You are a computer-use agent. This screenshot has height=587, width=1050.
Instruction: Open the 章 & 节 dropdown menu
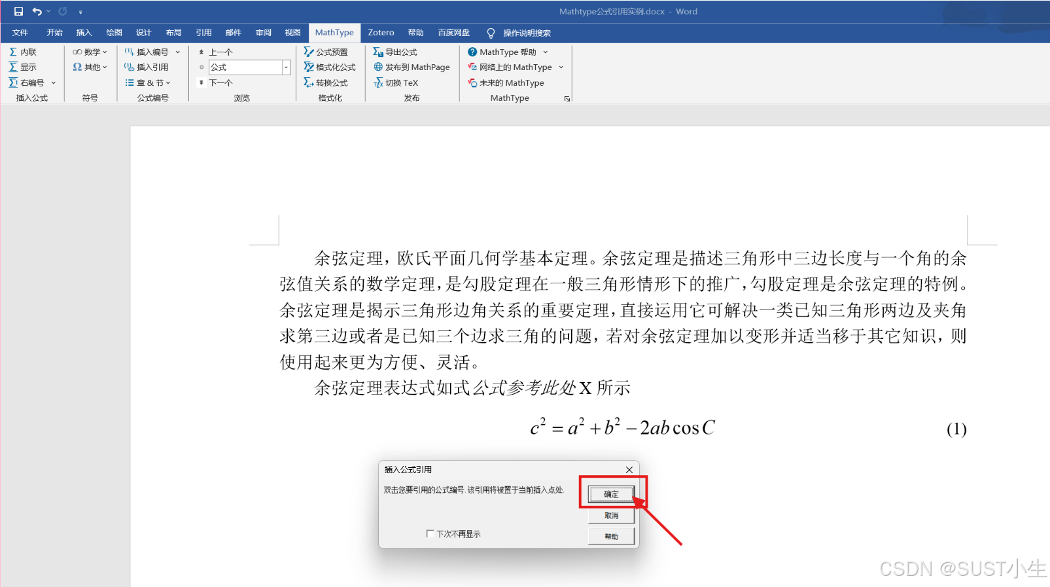(x=148, y=82)
